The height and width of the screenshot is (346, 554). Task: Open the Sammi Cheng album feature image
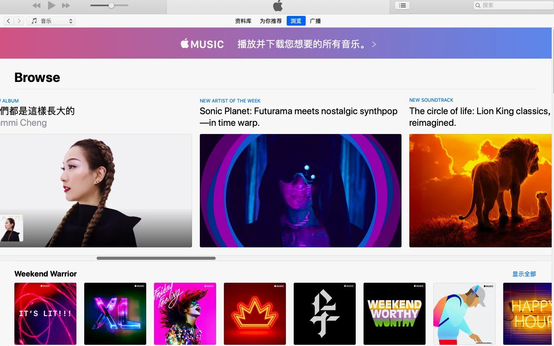coord(96,191)
